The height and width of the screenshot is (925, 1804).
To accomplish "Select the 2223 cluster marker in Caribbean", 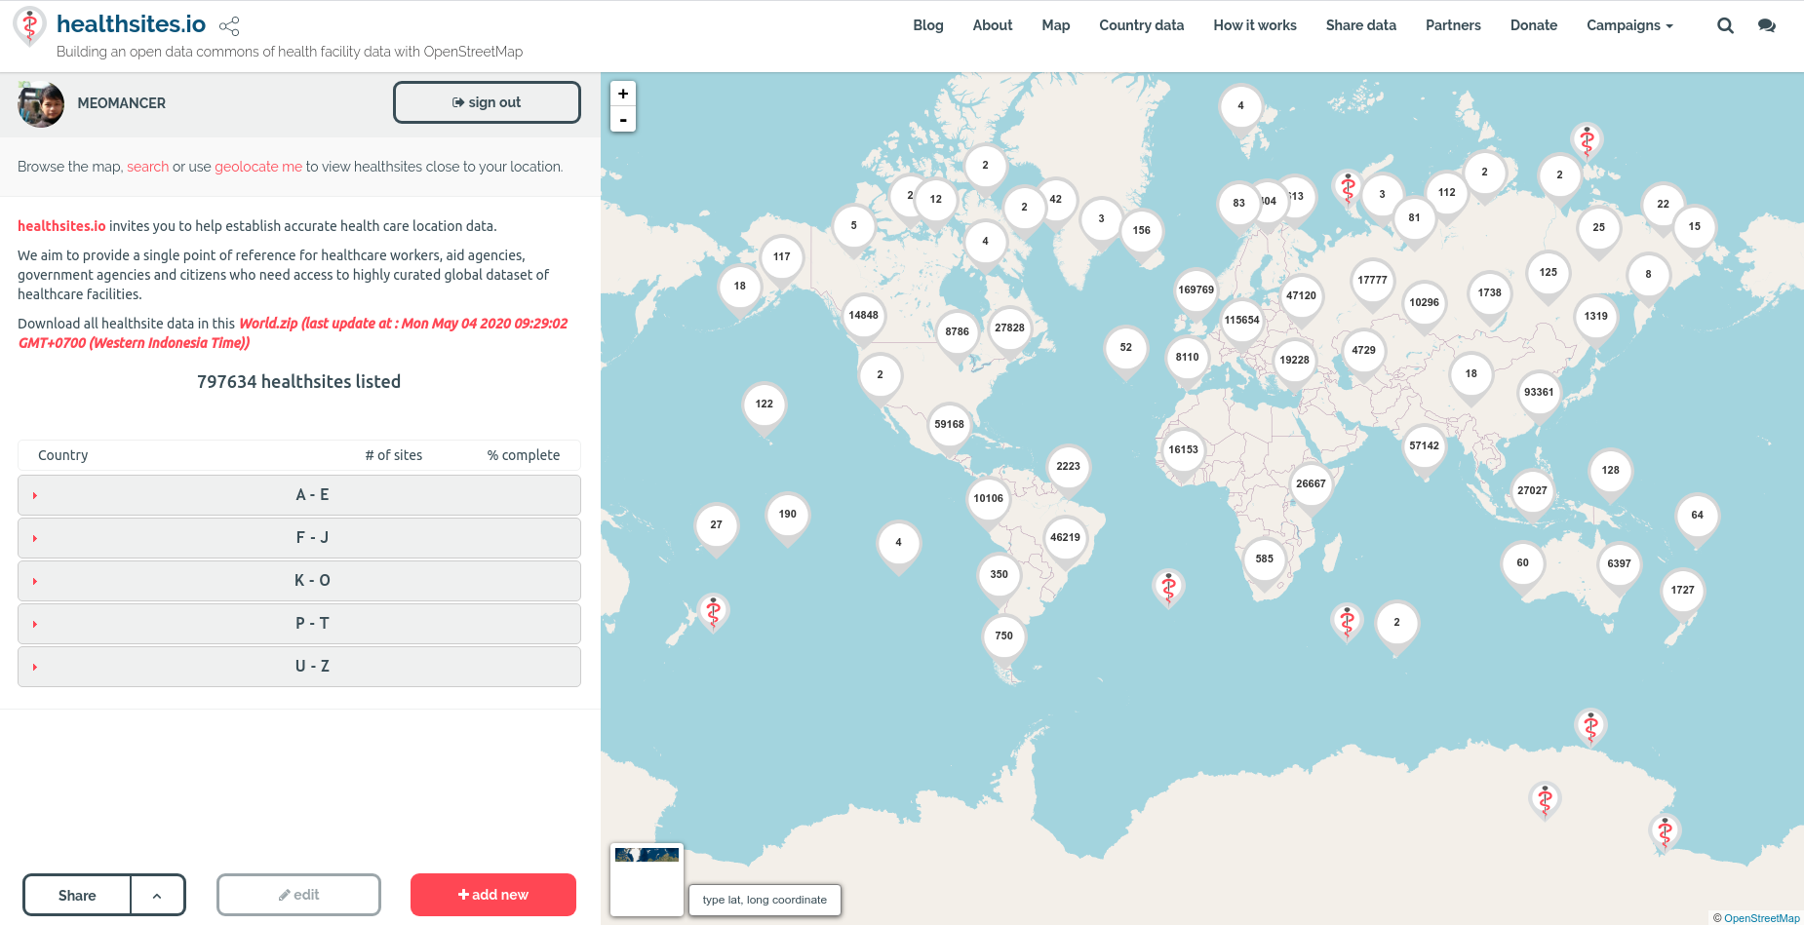I will (1068, 466).
